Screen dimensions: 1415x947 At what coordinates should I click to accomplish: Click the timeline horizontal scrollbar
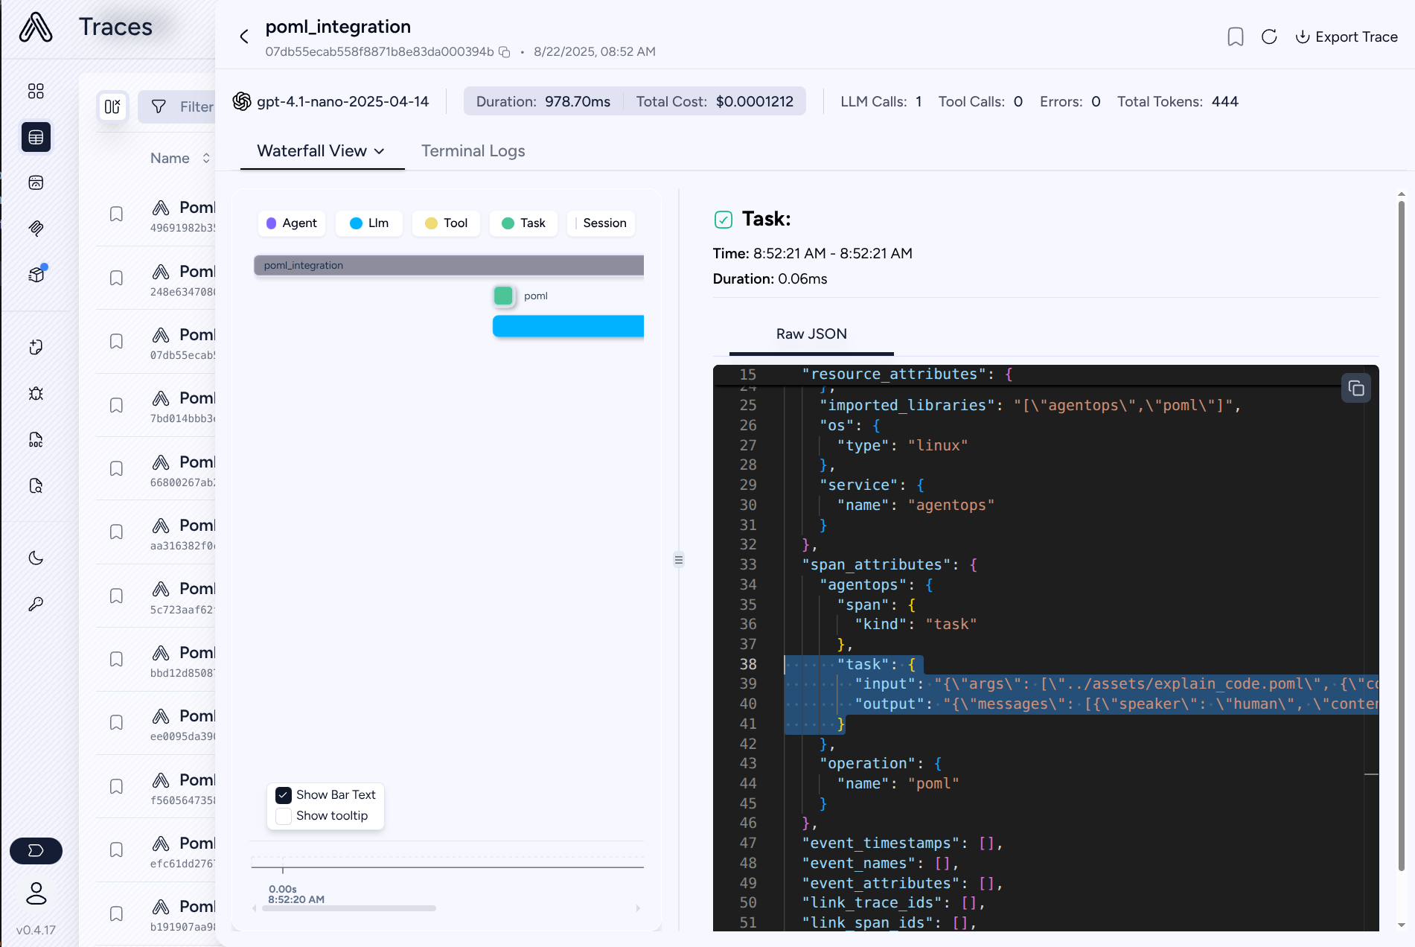[349, 908]
